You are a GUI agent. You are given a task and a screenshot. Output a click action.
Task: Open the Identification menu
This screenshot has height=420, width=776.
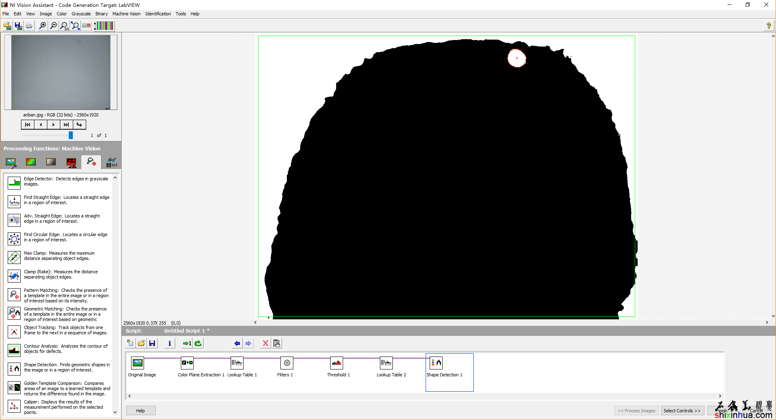tap(158, 14)
